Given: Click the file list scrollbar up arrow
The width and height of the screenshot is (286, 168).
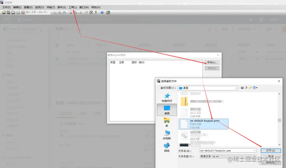Looking at the screenshot, I should [279, 94].
